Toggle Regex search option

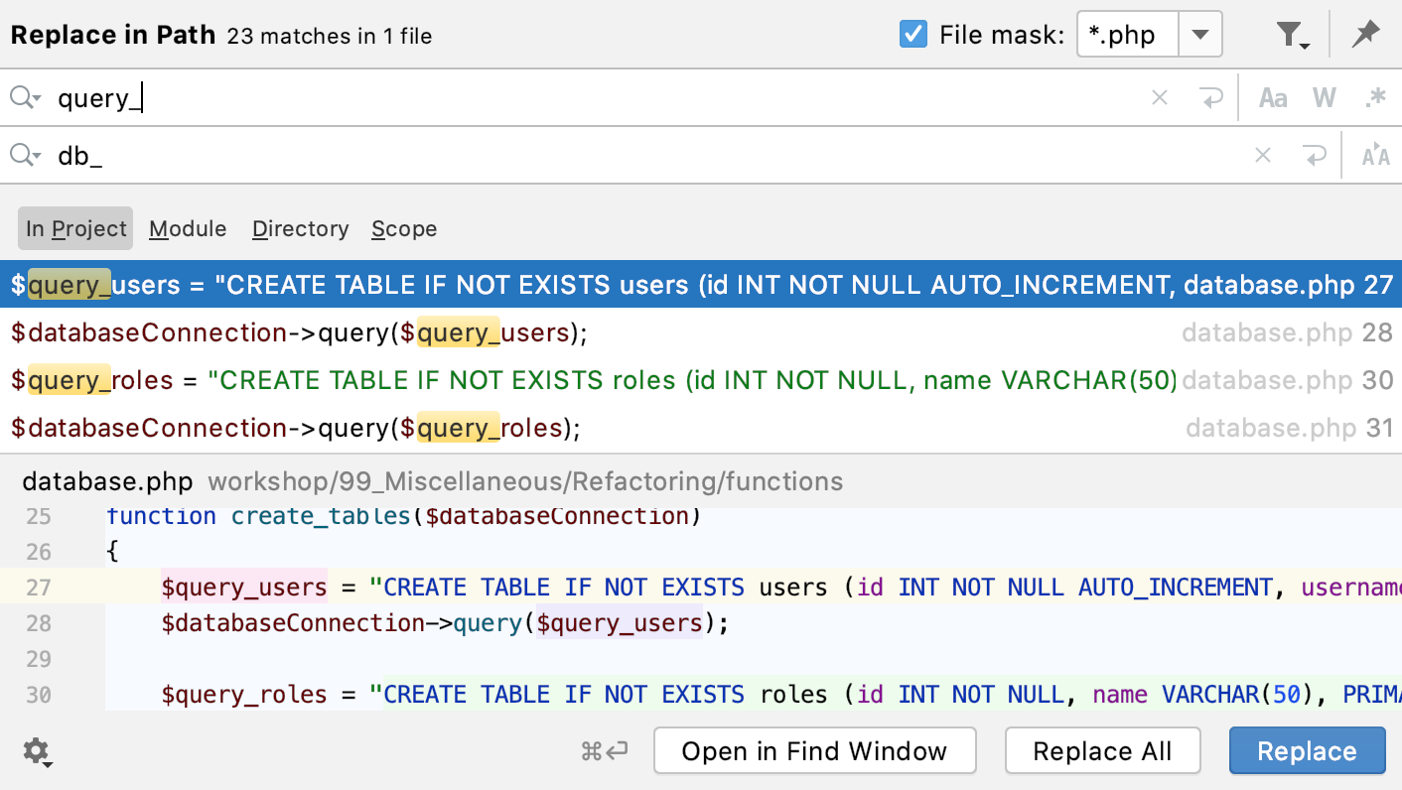click(x=1375, y=97)
